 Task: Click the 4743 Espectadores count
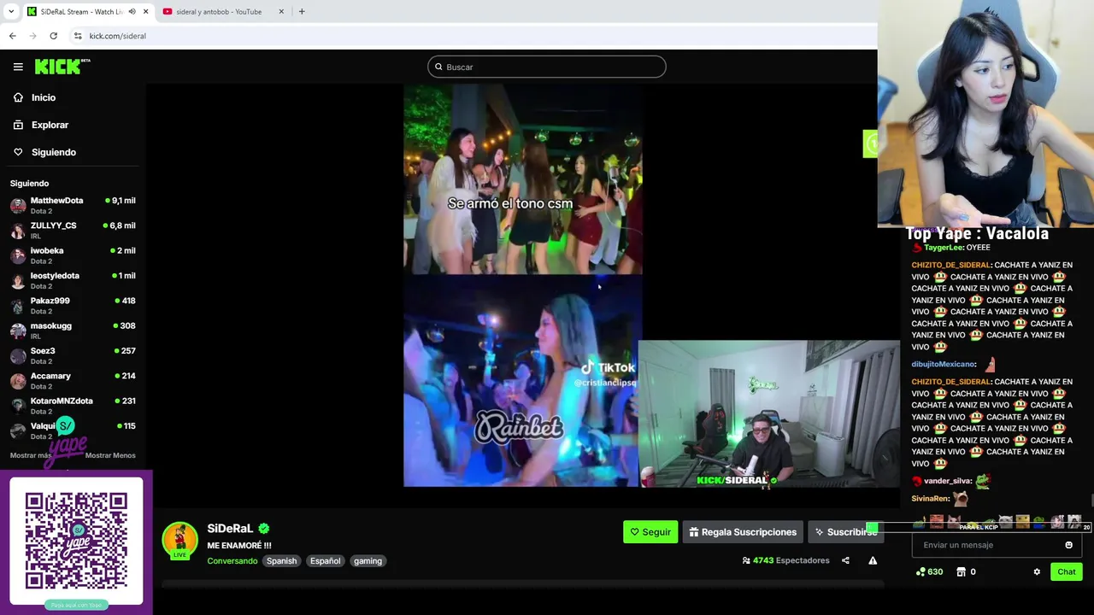[x=785, y=560]
